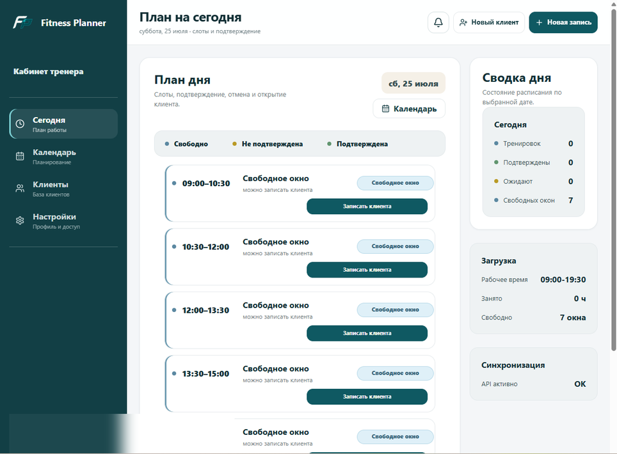
Task: Click the сб, 25 июля date badge
Action: 413,83
